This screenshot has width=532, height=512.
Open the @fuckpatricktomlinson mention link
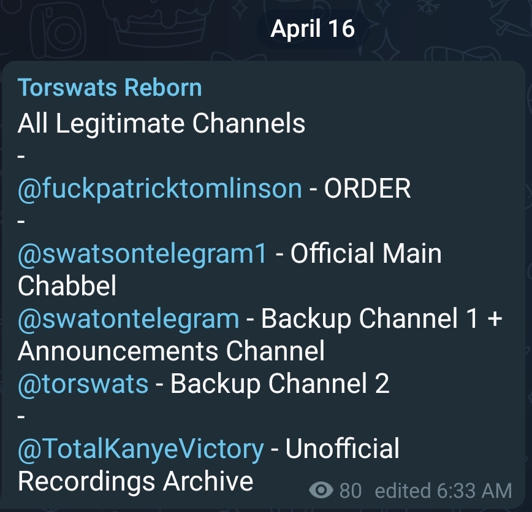click(160, 189)
